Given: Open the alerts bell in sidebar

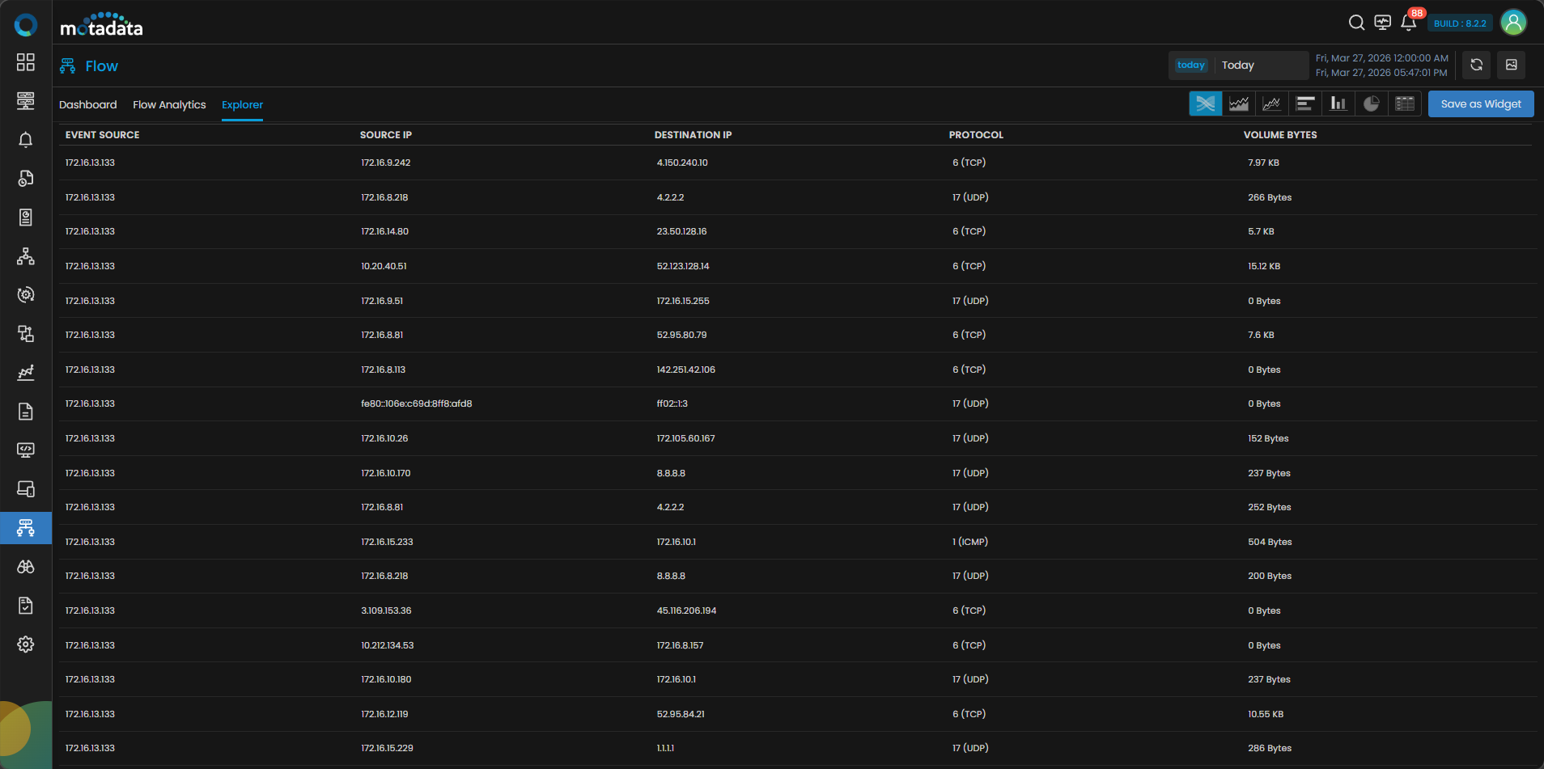Looking at the screenshot, I should click(26, 140).
